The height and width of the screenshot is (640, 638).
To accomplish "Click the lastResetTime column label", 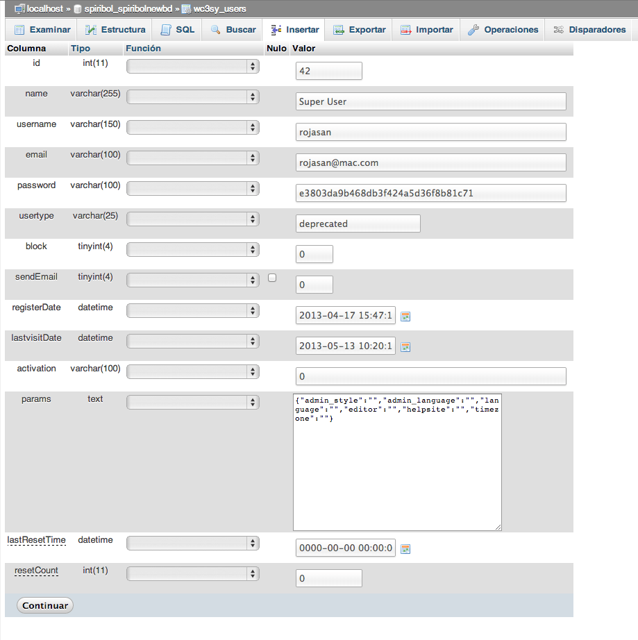I will tap(36, 539).
